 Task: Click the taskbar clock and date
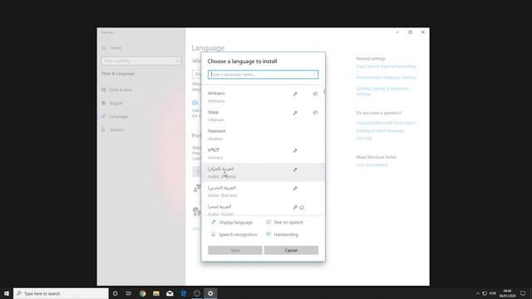507,293
